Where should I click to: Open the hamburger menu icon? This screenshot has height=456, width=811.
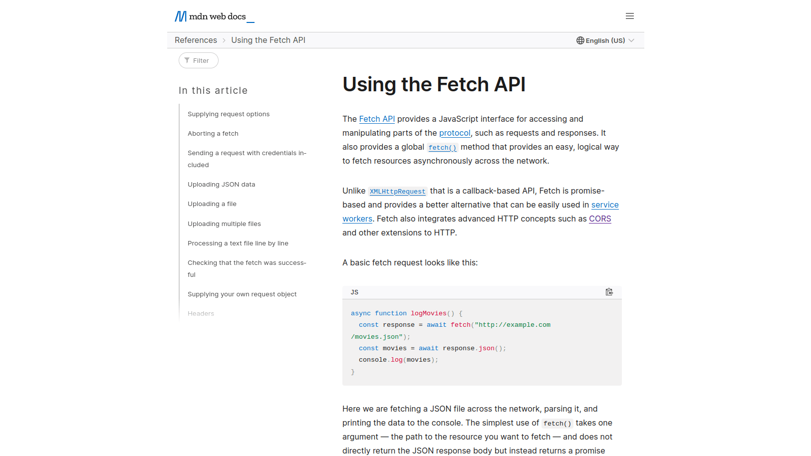click(x=630, y=16)
